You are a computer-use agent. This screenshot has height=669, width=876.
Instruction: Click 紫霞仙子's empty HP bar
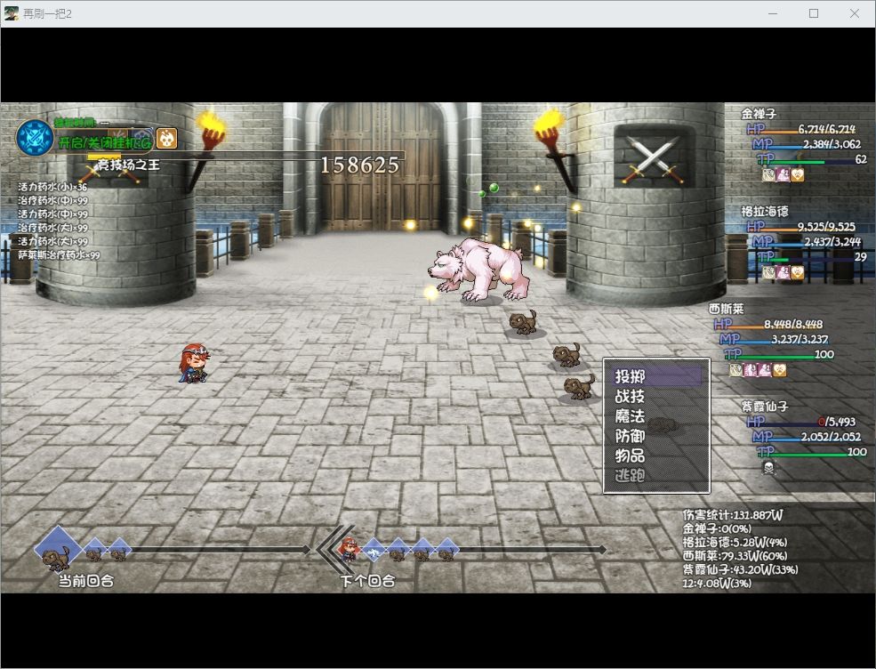[801, 422]
